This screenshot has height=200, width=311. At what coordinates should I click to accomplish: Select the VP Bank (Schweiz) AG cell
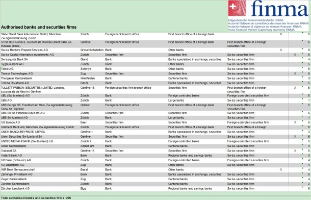tap(16, 160)
